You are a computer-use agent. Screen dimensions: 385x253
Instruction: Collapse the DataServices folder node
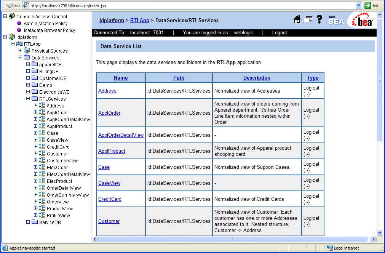tap(21, 58)
